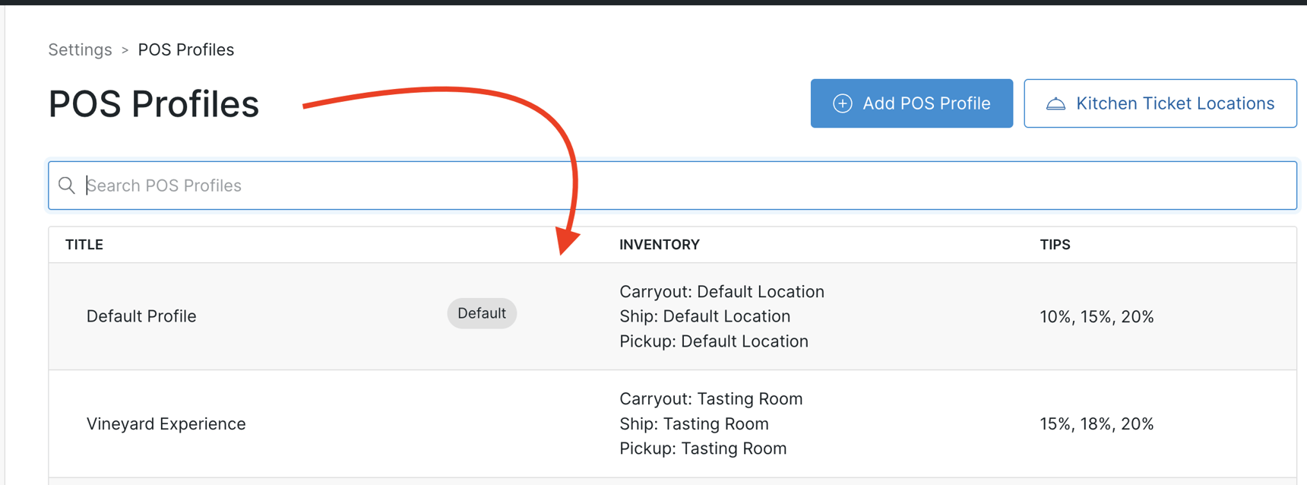Image resolution: width=1307 pixels, height=485 pixels.
Task: Click the cloche icon for Kitchen Ticket Locations
Action: [1055, 103]
